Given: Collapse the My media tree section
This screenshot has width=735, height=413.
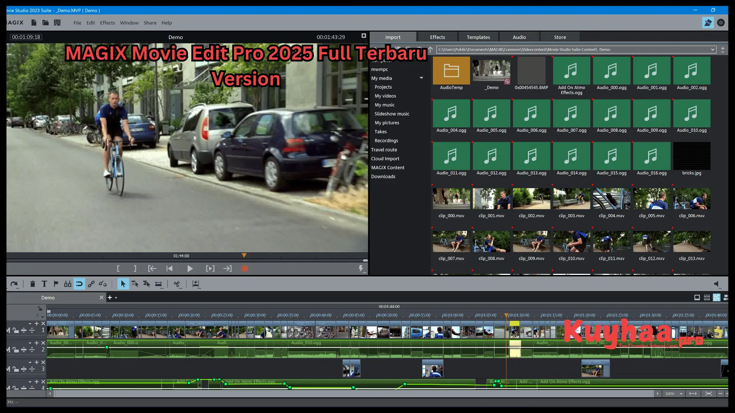Looking at the screenshot, I should coord(421,78).
